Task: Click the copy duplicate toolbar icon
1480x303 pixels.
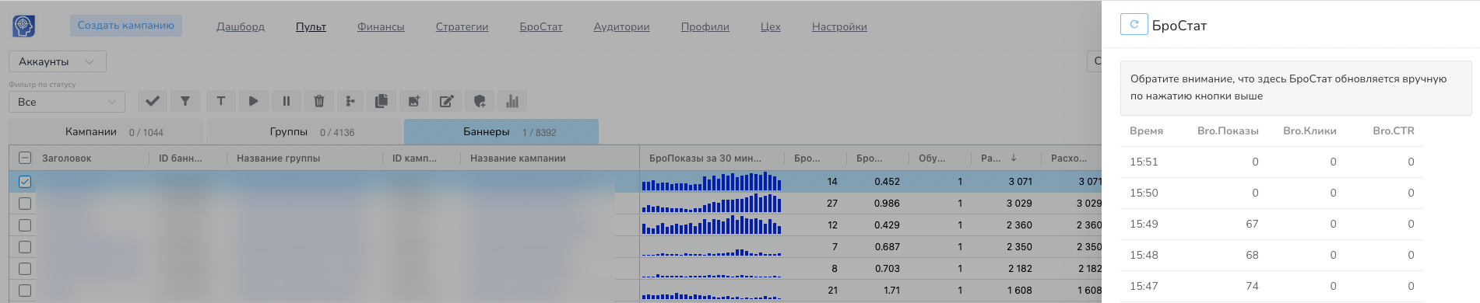Action: [x=381, y=101]
